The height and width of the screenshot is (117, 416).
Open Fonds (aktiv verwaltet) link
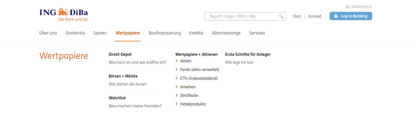coord(200,70)
